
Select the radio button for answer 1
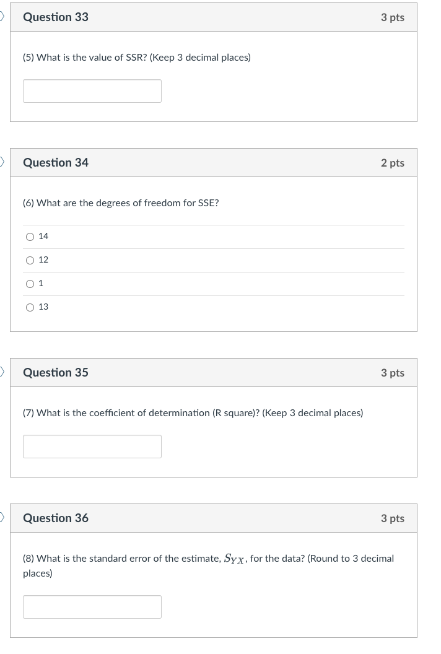point(30,284)
